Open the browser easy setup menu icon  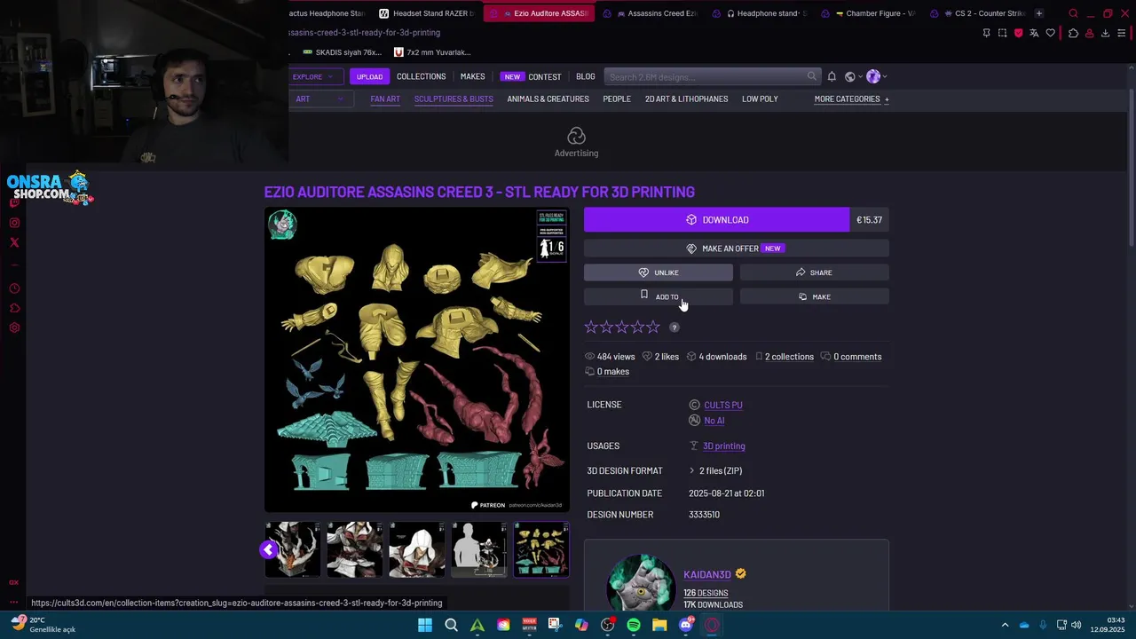click(x=1122, y=33)
